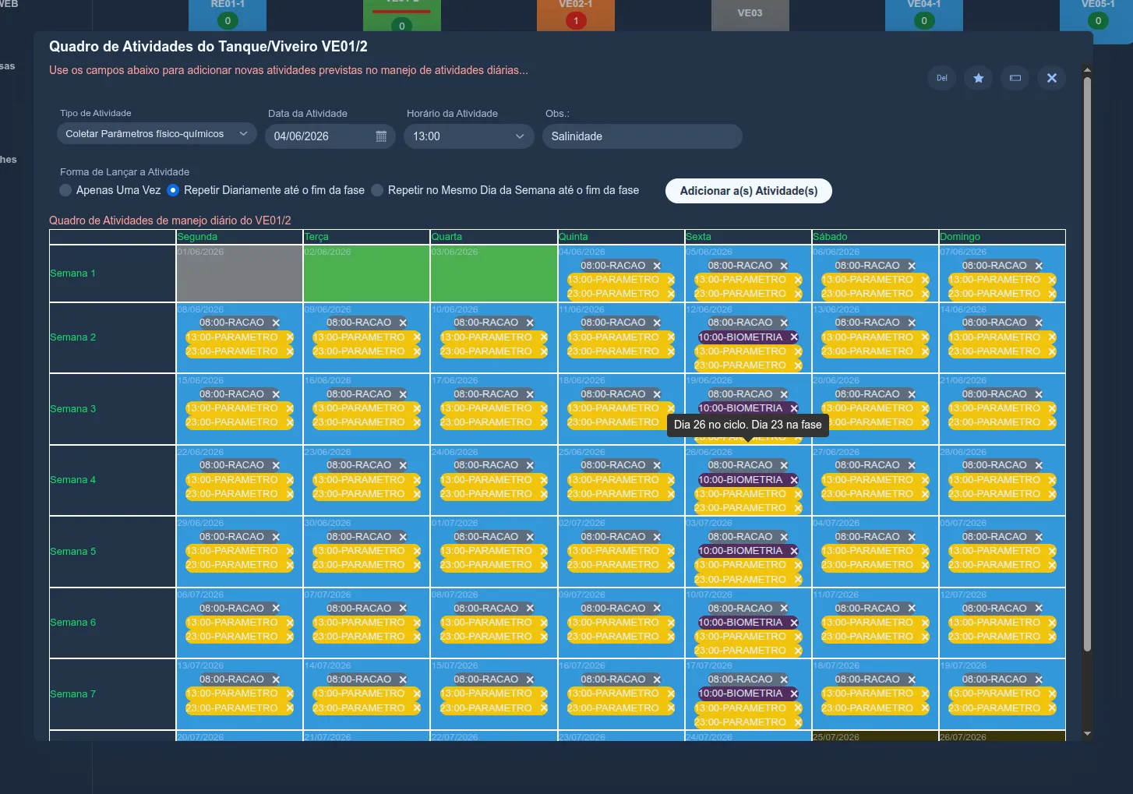
Task: Click the scrollbar up arrow
Action: click(1087, 70)
